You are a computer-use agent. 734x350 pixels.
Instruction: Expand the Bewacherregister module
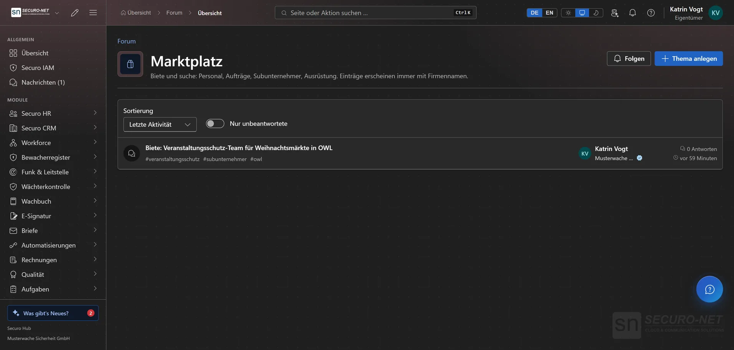point(53,157)
